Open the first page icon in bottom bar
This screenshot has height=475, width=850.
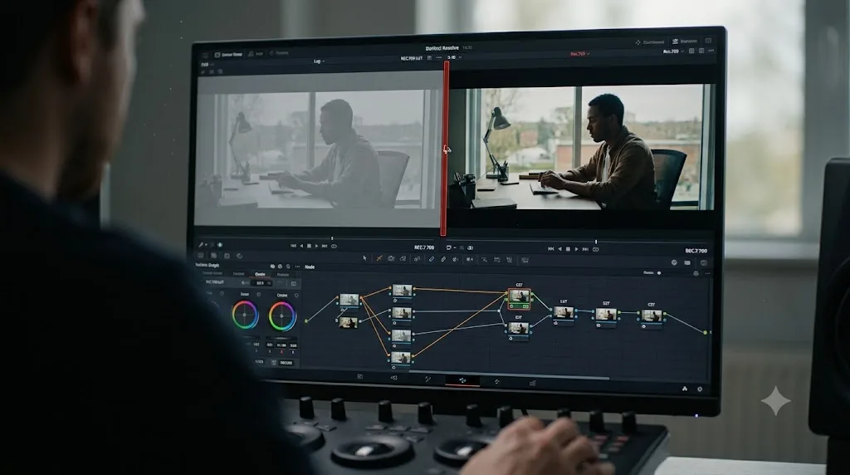point(360,376)
